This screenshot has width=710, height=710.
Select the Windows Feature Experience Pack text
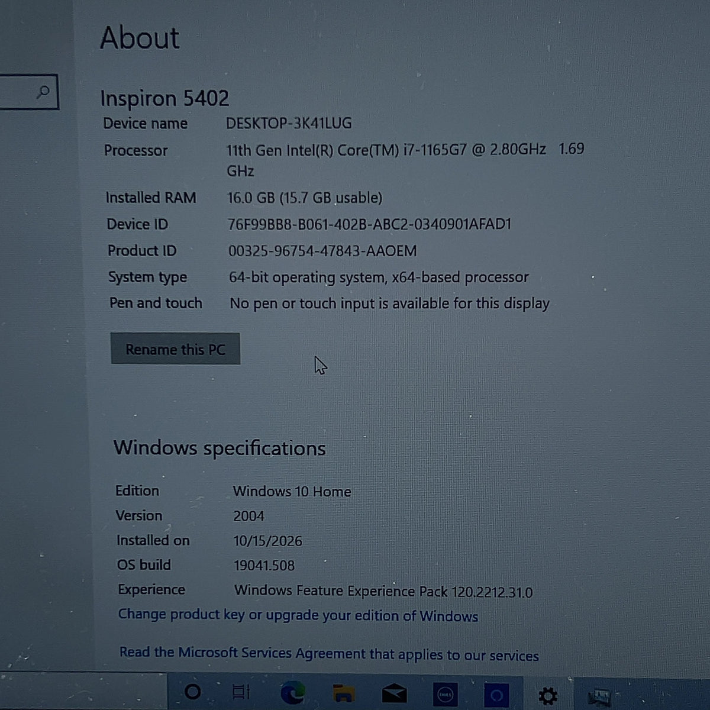(383, 591)
